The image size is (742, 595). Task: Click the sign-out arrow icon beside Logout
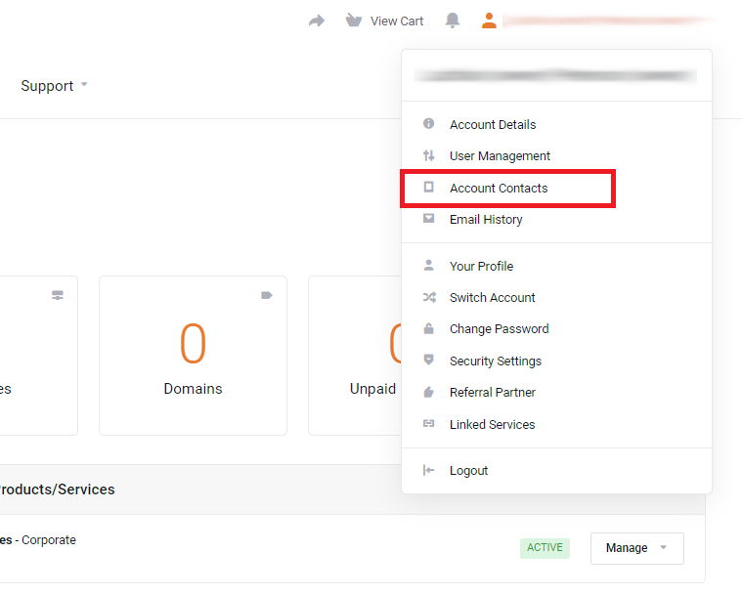(428, 470)
